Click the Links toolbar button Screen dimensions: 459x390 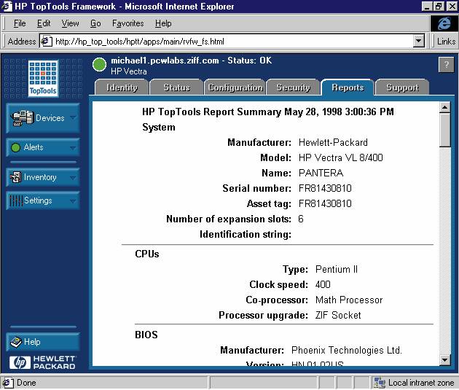point(446,42)
